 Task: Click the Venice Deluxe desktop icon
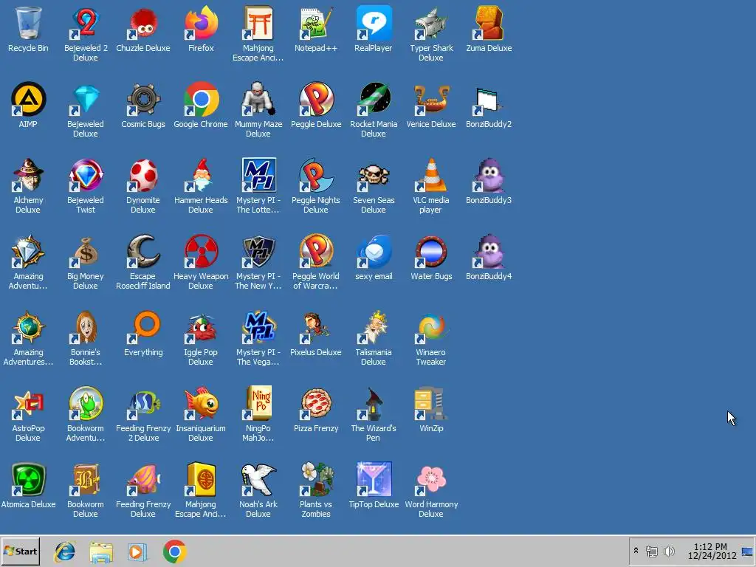pos(431,100)
